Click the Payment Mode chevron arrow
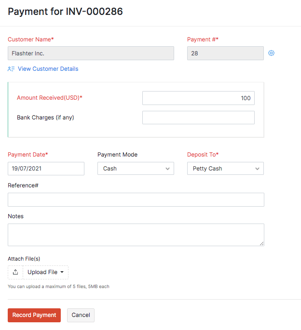The width and height of the screenshot is (301, 330). coord(167,169)
